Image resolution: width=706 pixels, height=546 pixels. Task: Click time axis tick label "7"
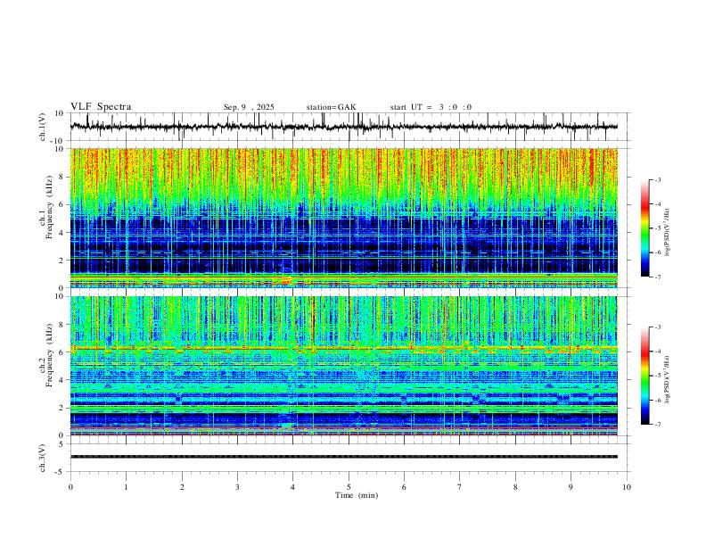(x=460, y=487)
